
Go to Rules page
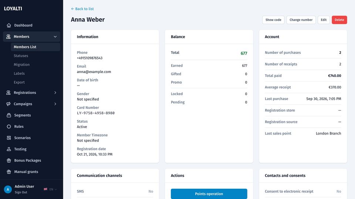pos(31,126)
